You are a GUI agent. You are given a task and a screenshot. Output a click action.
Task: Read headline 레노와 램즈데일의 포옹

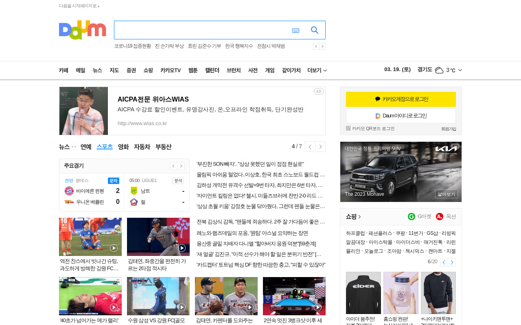[252, 233]
